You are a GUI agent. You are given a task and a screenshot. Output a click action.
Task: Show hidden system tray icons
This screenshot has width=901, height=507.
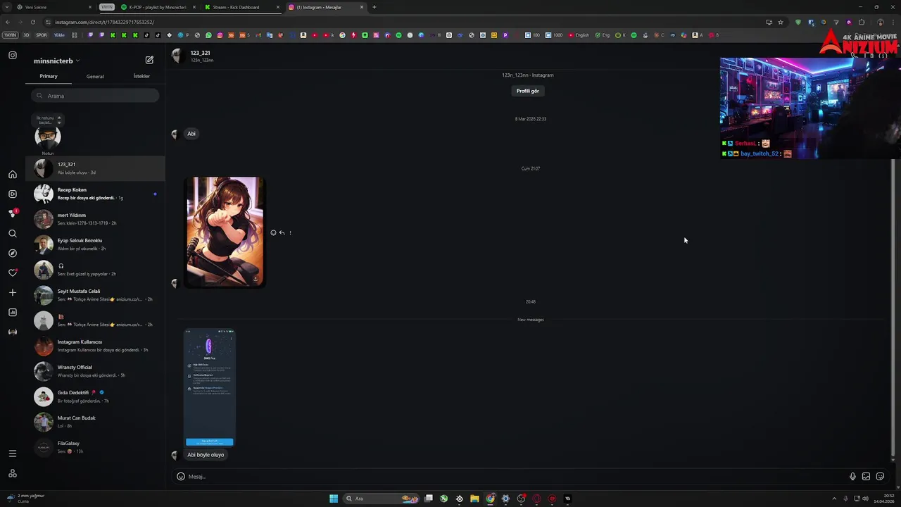[834, 499]
